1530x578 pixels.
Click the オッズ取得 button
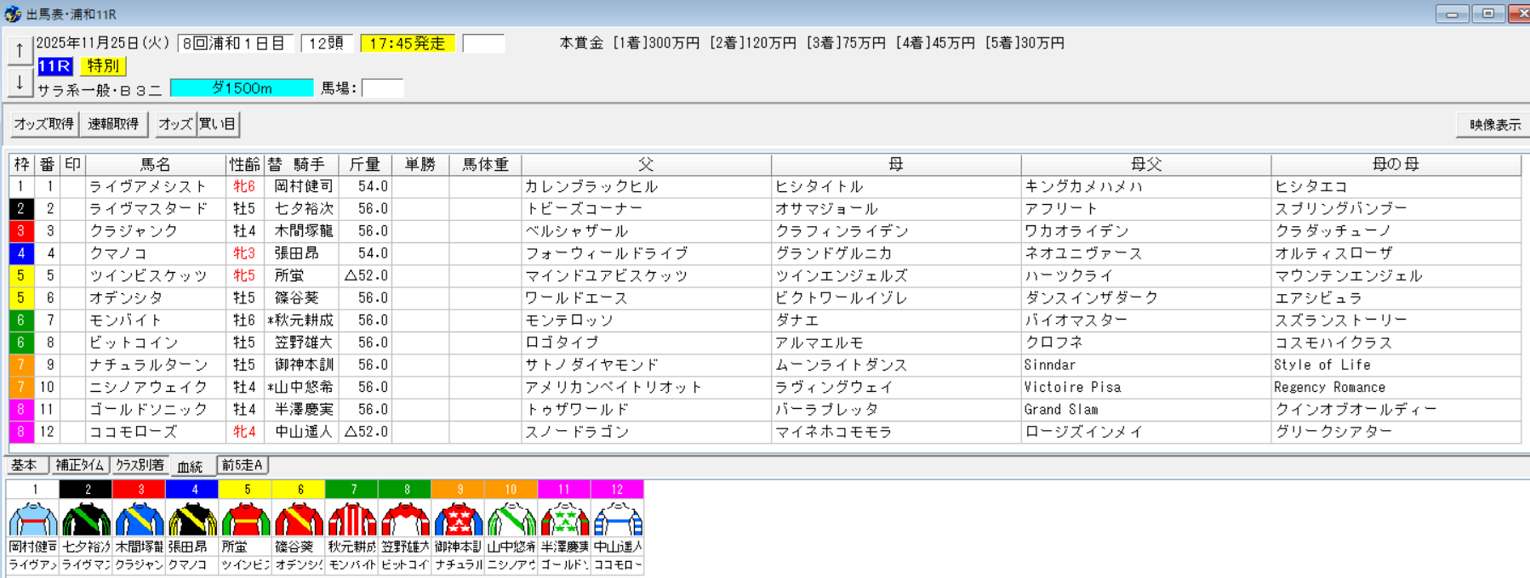44,124
